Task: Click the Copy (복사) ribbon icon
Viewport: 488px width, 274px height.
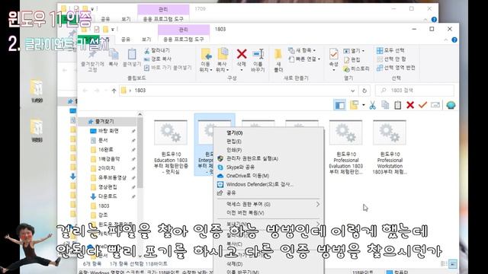Action: [114, 54]
